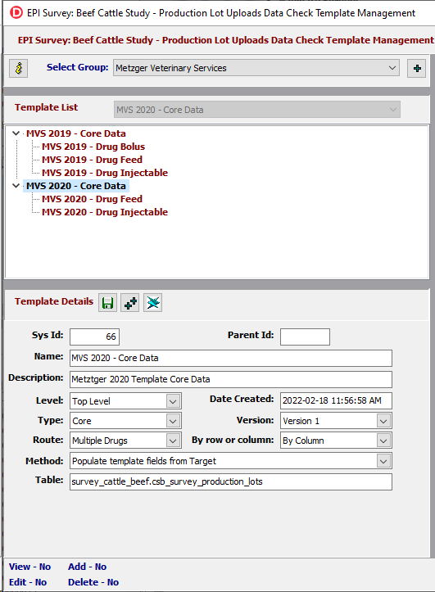Select MVS 2020 - Drug Injectable in the tree
This screenshot has width=435, height=592.
(105, 212)
